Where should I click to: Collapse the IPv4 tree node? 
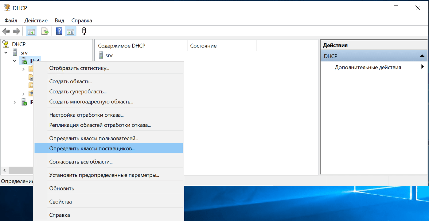point(14,61)
